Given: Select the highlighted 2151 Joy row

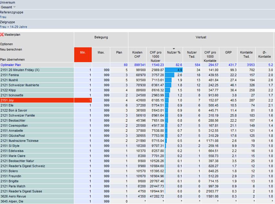Looking at the screenshot, I should click(x=37, y=100).
